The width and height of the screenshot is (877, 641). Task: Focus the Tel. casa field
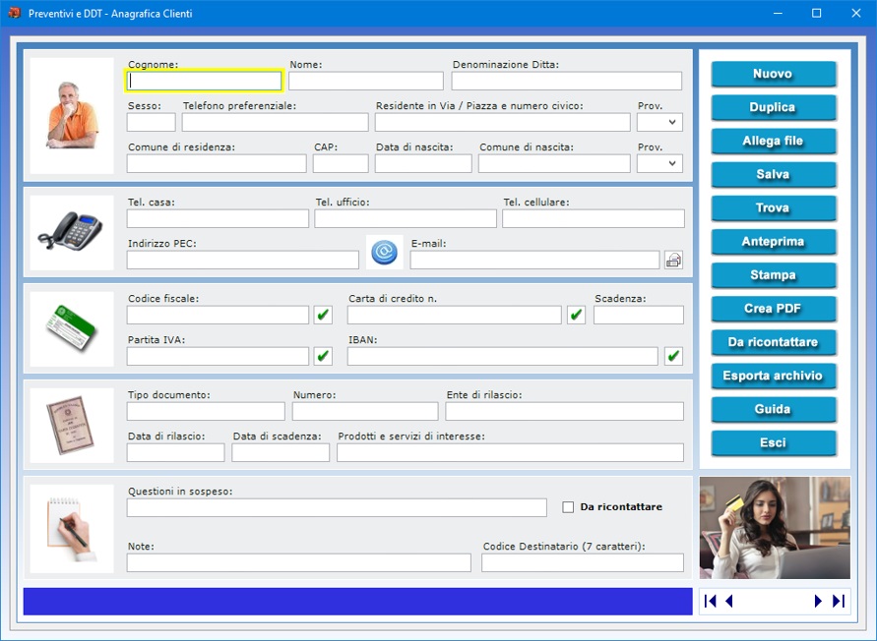click(x=218, y=218)
